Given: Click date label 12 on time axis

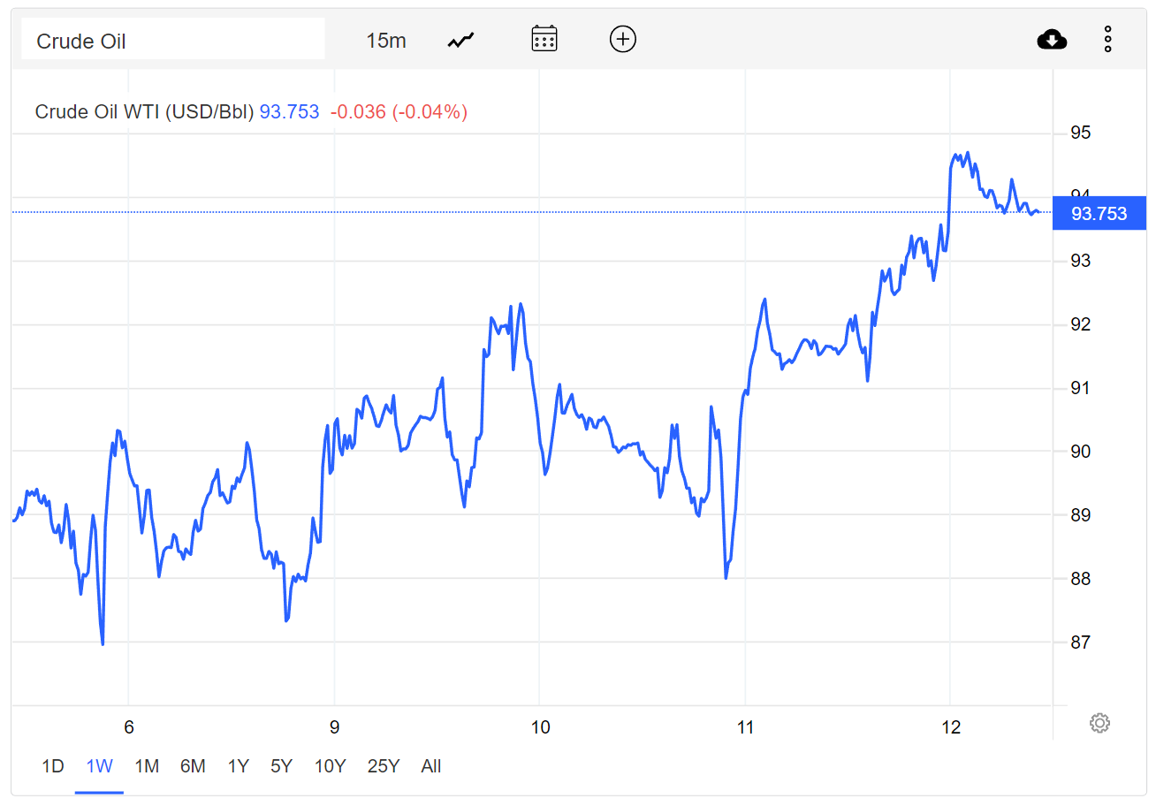Looking at the screenshot, I should 951,728.
